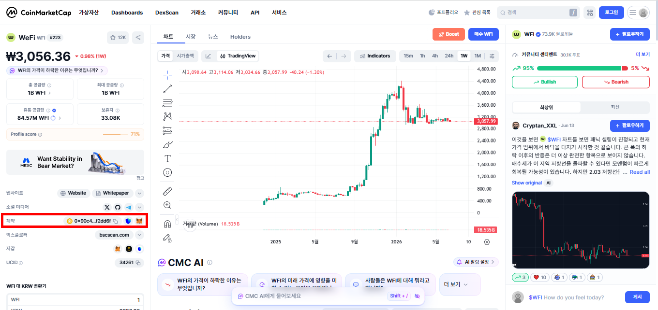Set chart interval to 1M

click(x=478, y=56)
